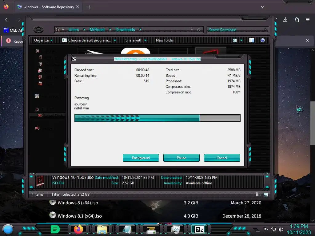Expand the arrow next to Choose default program

[x=115, y=40]
